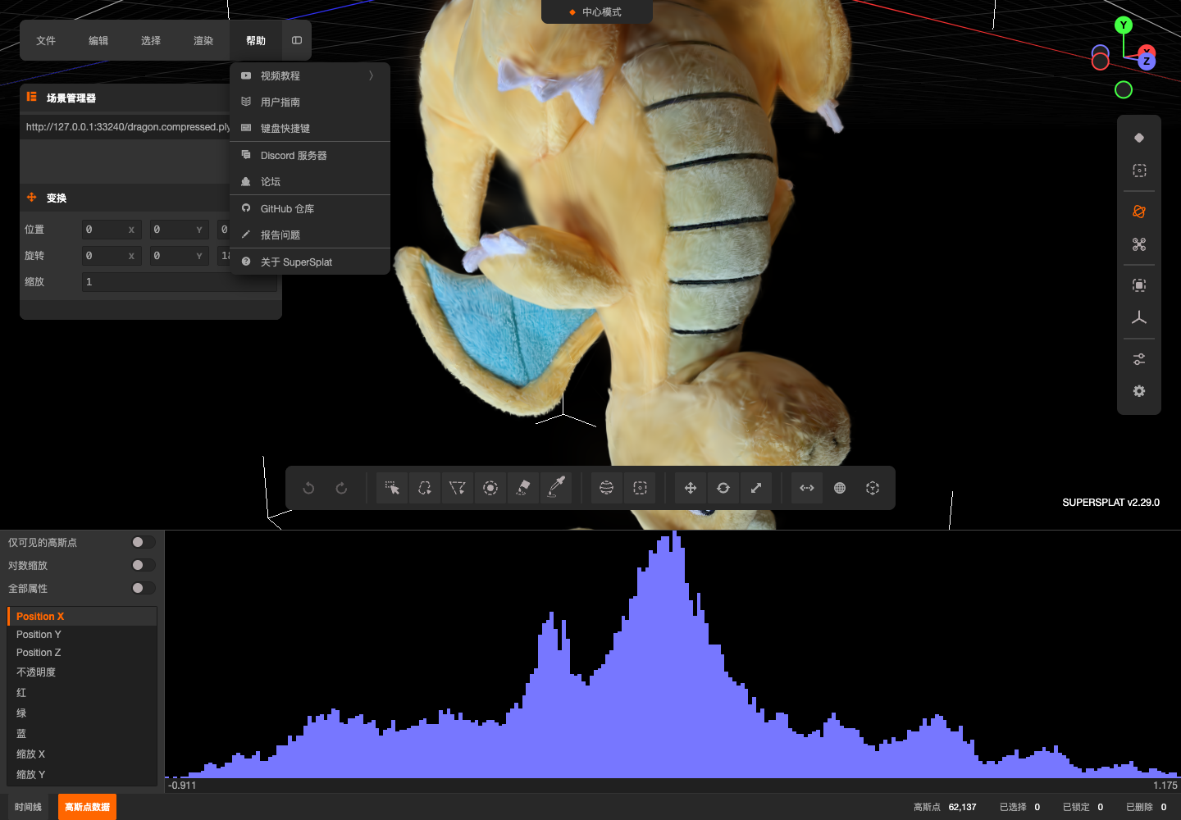Screen dimensions: 1181x820
Task: Switch to the 时间线 tab
Action: click(x=28, y=807)
